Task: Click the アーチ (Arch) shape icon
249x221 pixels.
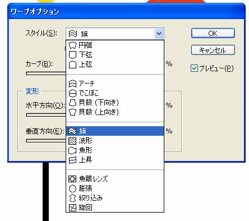Action: [72, 84]
